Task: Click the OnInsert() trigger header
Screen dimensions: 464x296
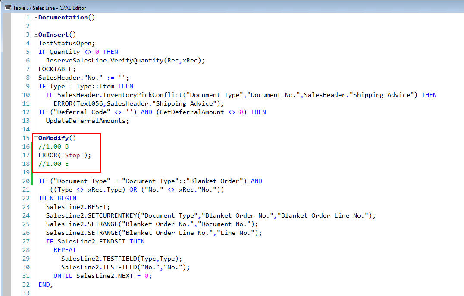Action: tap(57, 34)
